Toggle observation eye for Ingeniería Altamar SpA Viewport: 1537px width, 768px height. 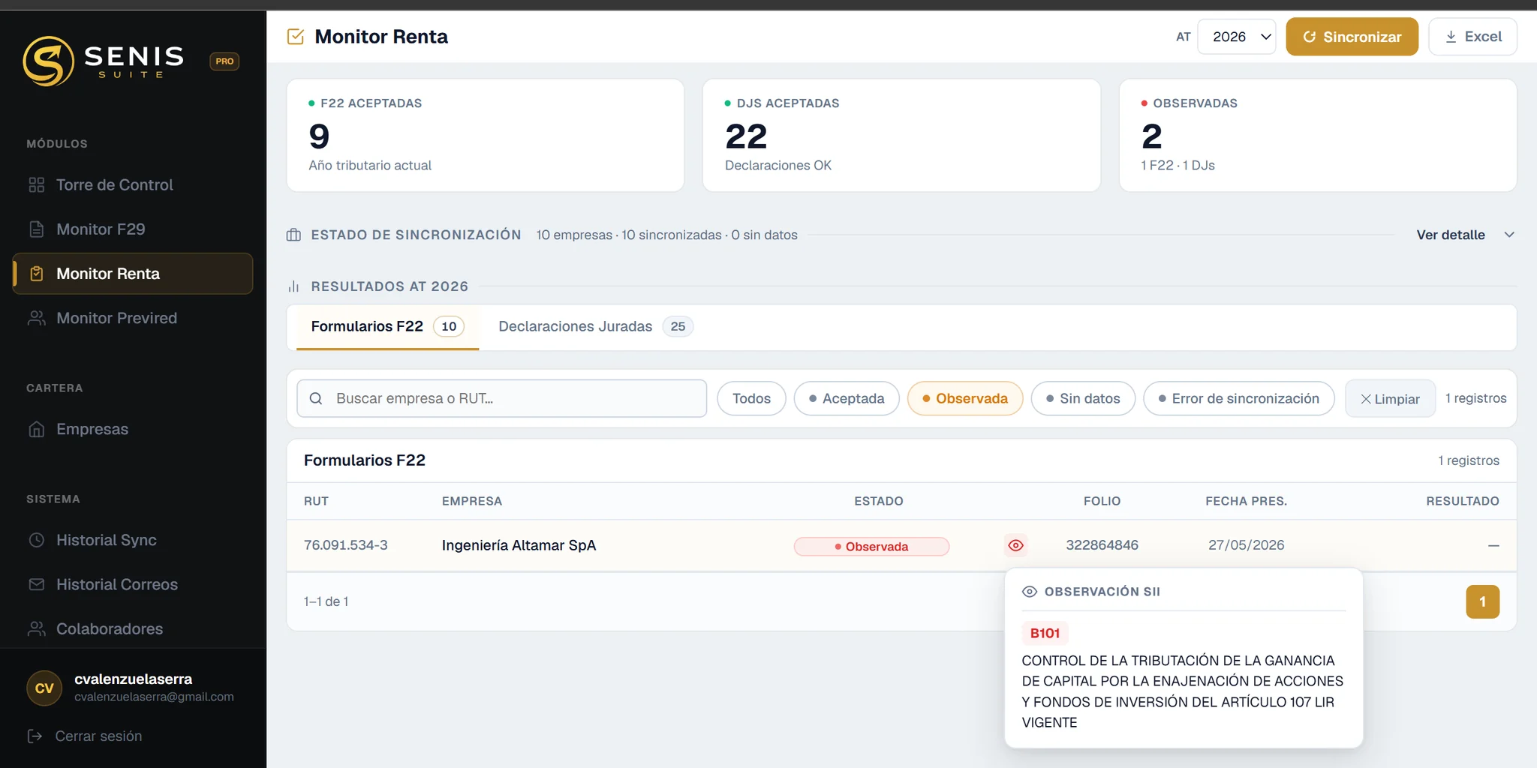1015,545
